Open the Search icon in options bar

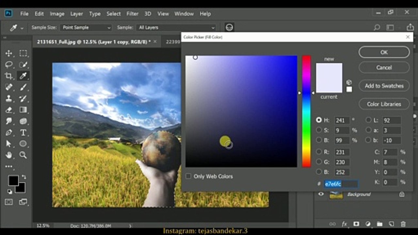[377, 27]
